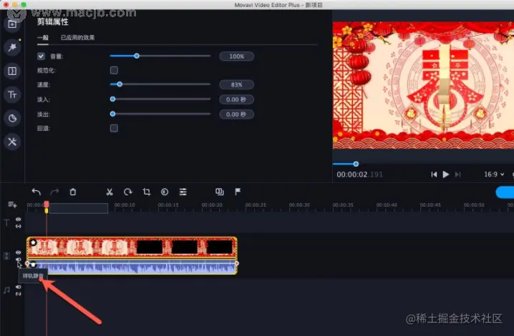The height and width of the screenshot is (336, 514).
Task: Skip to previous frame
Action: 434,174
